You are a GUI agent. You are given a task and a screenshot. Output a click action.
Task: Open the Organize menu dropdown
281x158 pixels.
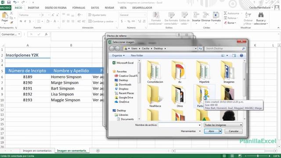pos(118,56)
